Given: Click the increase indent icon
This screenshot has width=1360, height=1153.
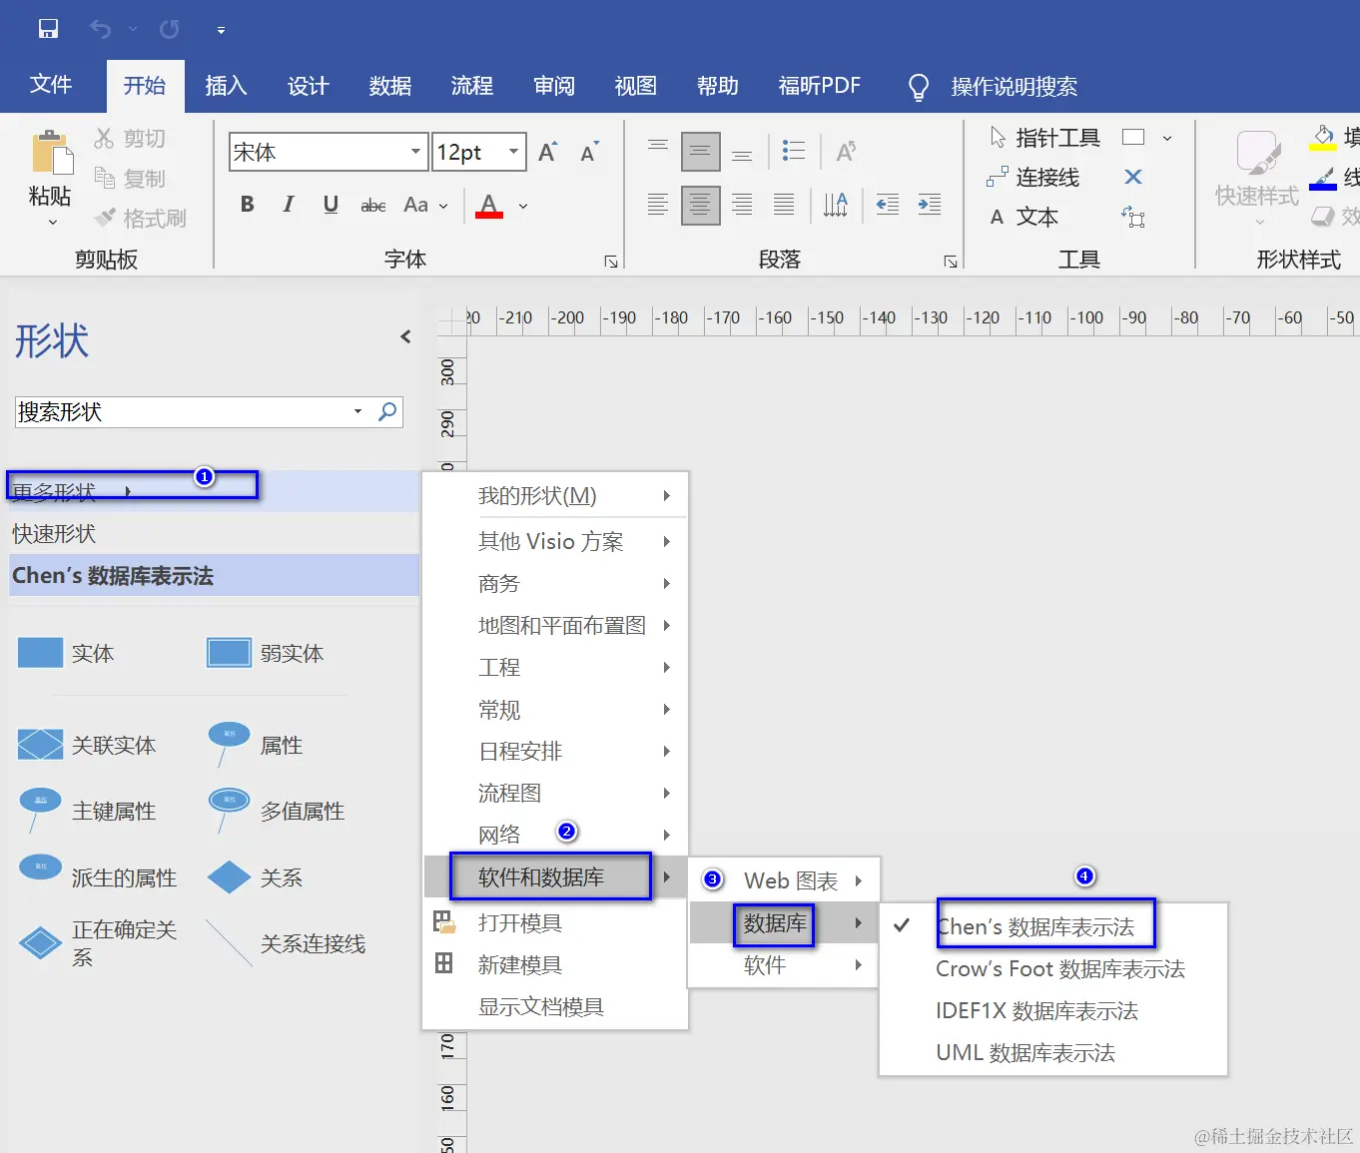Looking at the screenshot, I should (930, 205).
